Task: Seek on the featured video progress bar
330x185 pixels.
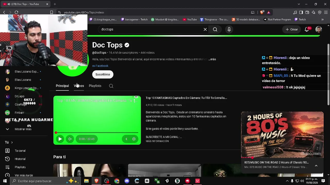Action: [97, 133]
